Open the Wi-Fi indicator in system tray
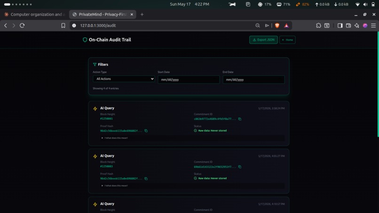 [357, 4]
